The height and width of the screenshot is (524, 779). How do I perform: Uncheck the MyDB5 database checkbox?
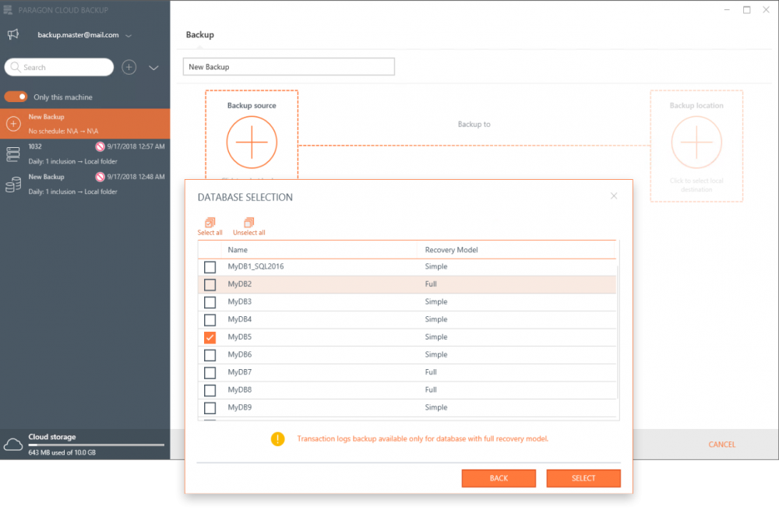click(x=209, y=337)
